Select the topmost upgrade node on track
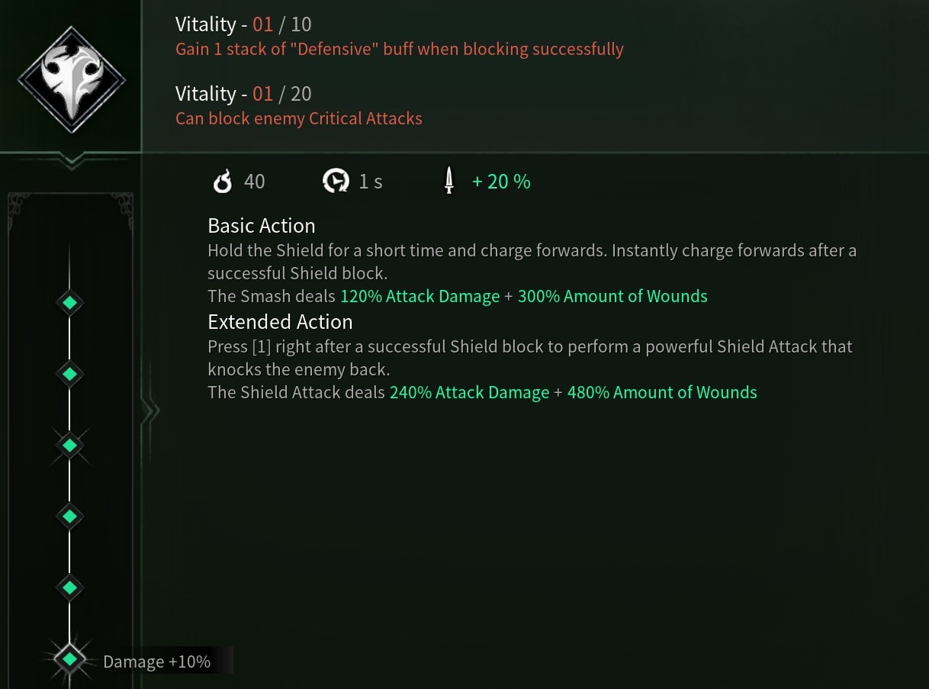 click(x=69, y=302)
